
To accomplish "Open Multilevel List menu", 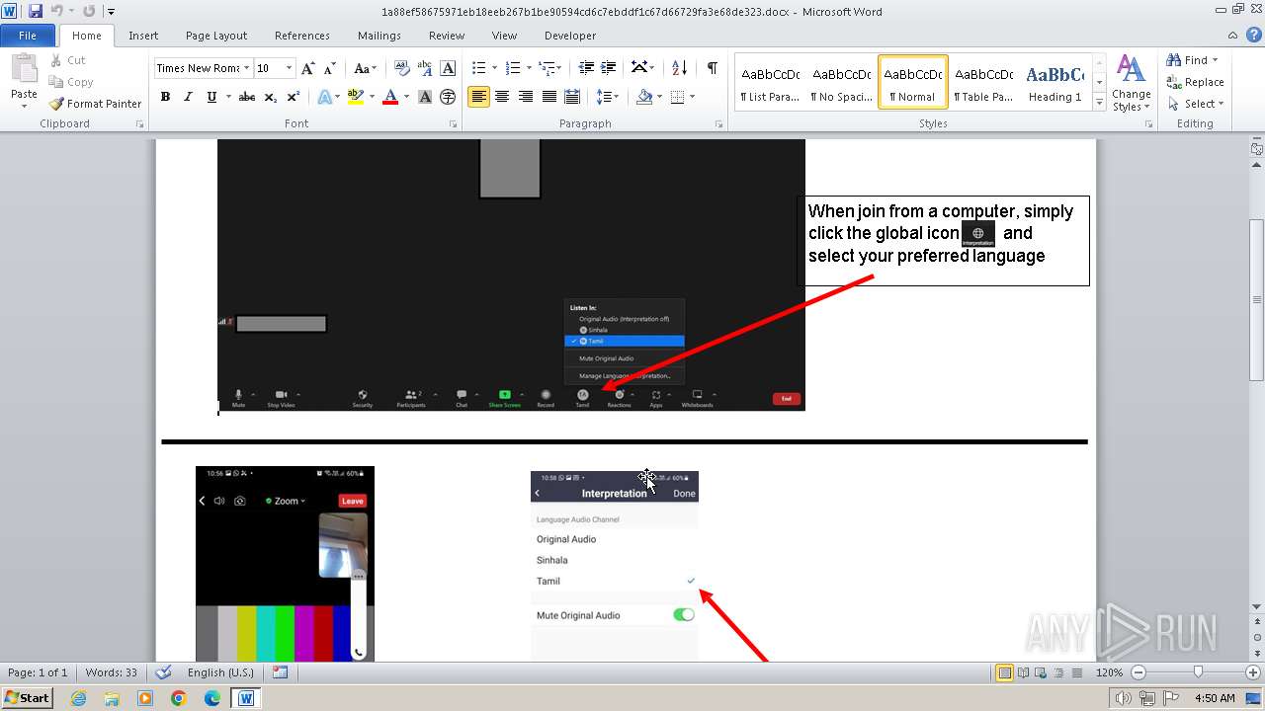I will [549, 68].
